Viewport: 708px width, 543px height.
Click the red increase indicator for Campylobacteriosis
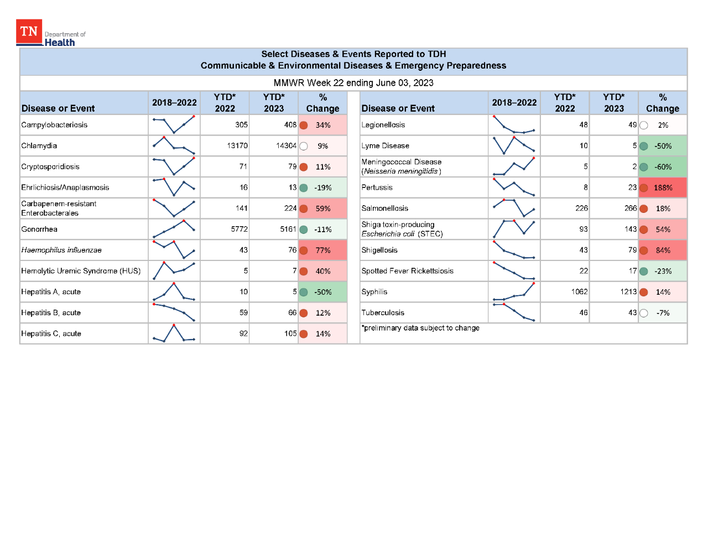tap(304, 125)
